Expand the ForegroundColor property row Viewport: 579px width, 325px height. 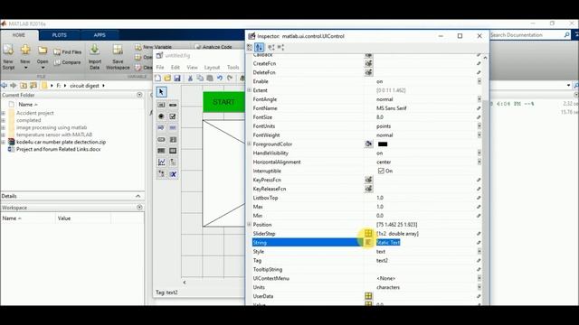tap(250, 144)
